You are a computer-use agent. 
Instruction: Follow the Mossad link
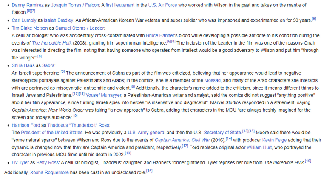[213, 80]
